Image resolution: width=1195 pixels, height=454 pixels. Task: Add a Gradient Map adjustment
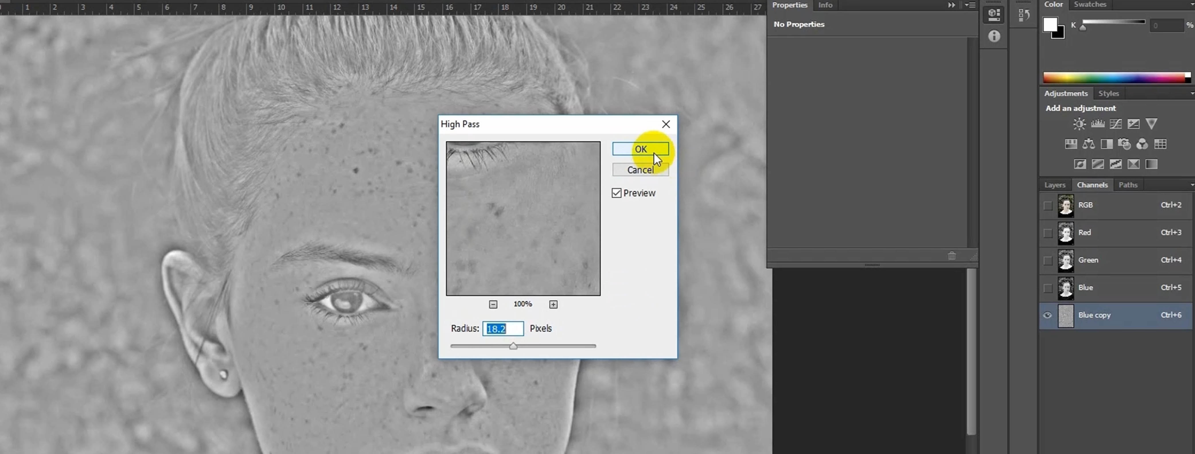(1151, 164)
